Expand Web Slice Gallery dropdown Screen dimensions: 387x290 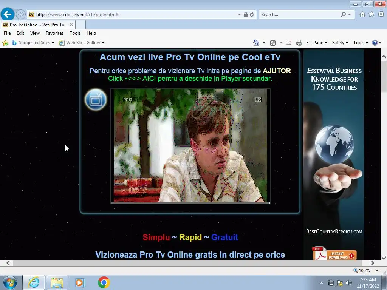point(104,43)
